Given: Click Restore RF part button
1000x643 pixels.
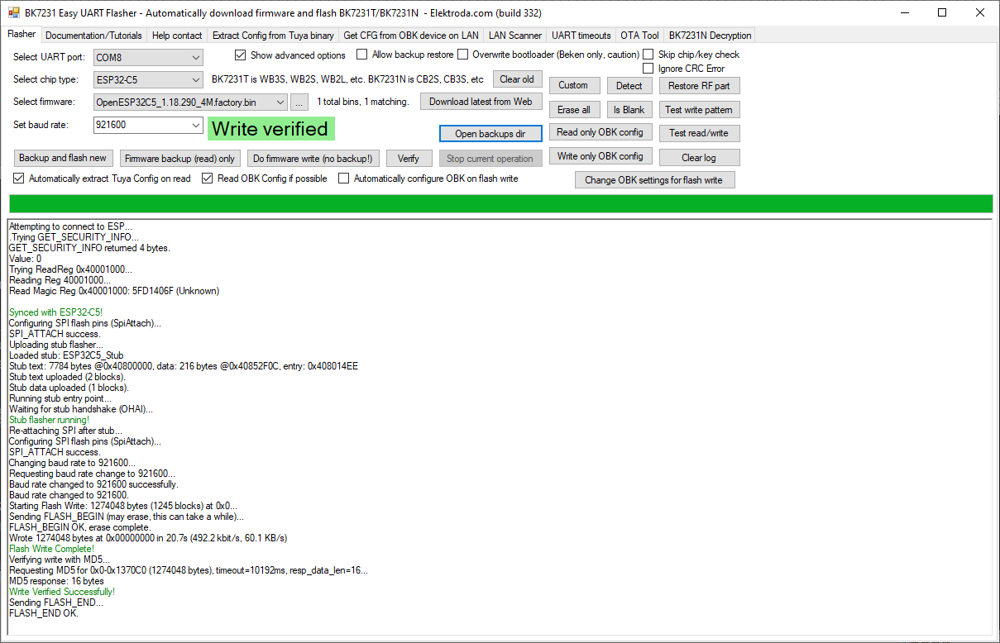Looking at the screenshot, I should (700, 86).
